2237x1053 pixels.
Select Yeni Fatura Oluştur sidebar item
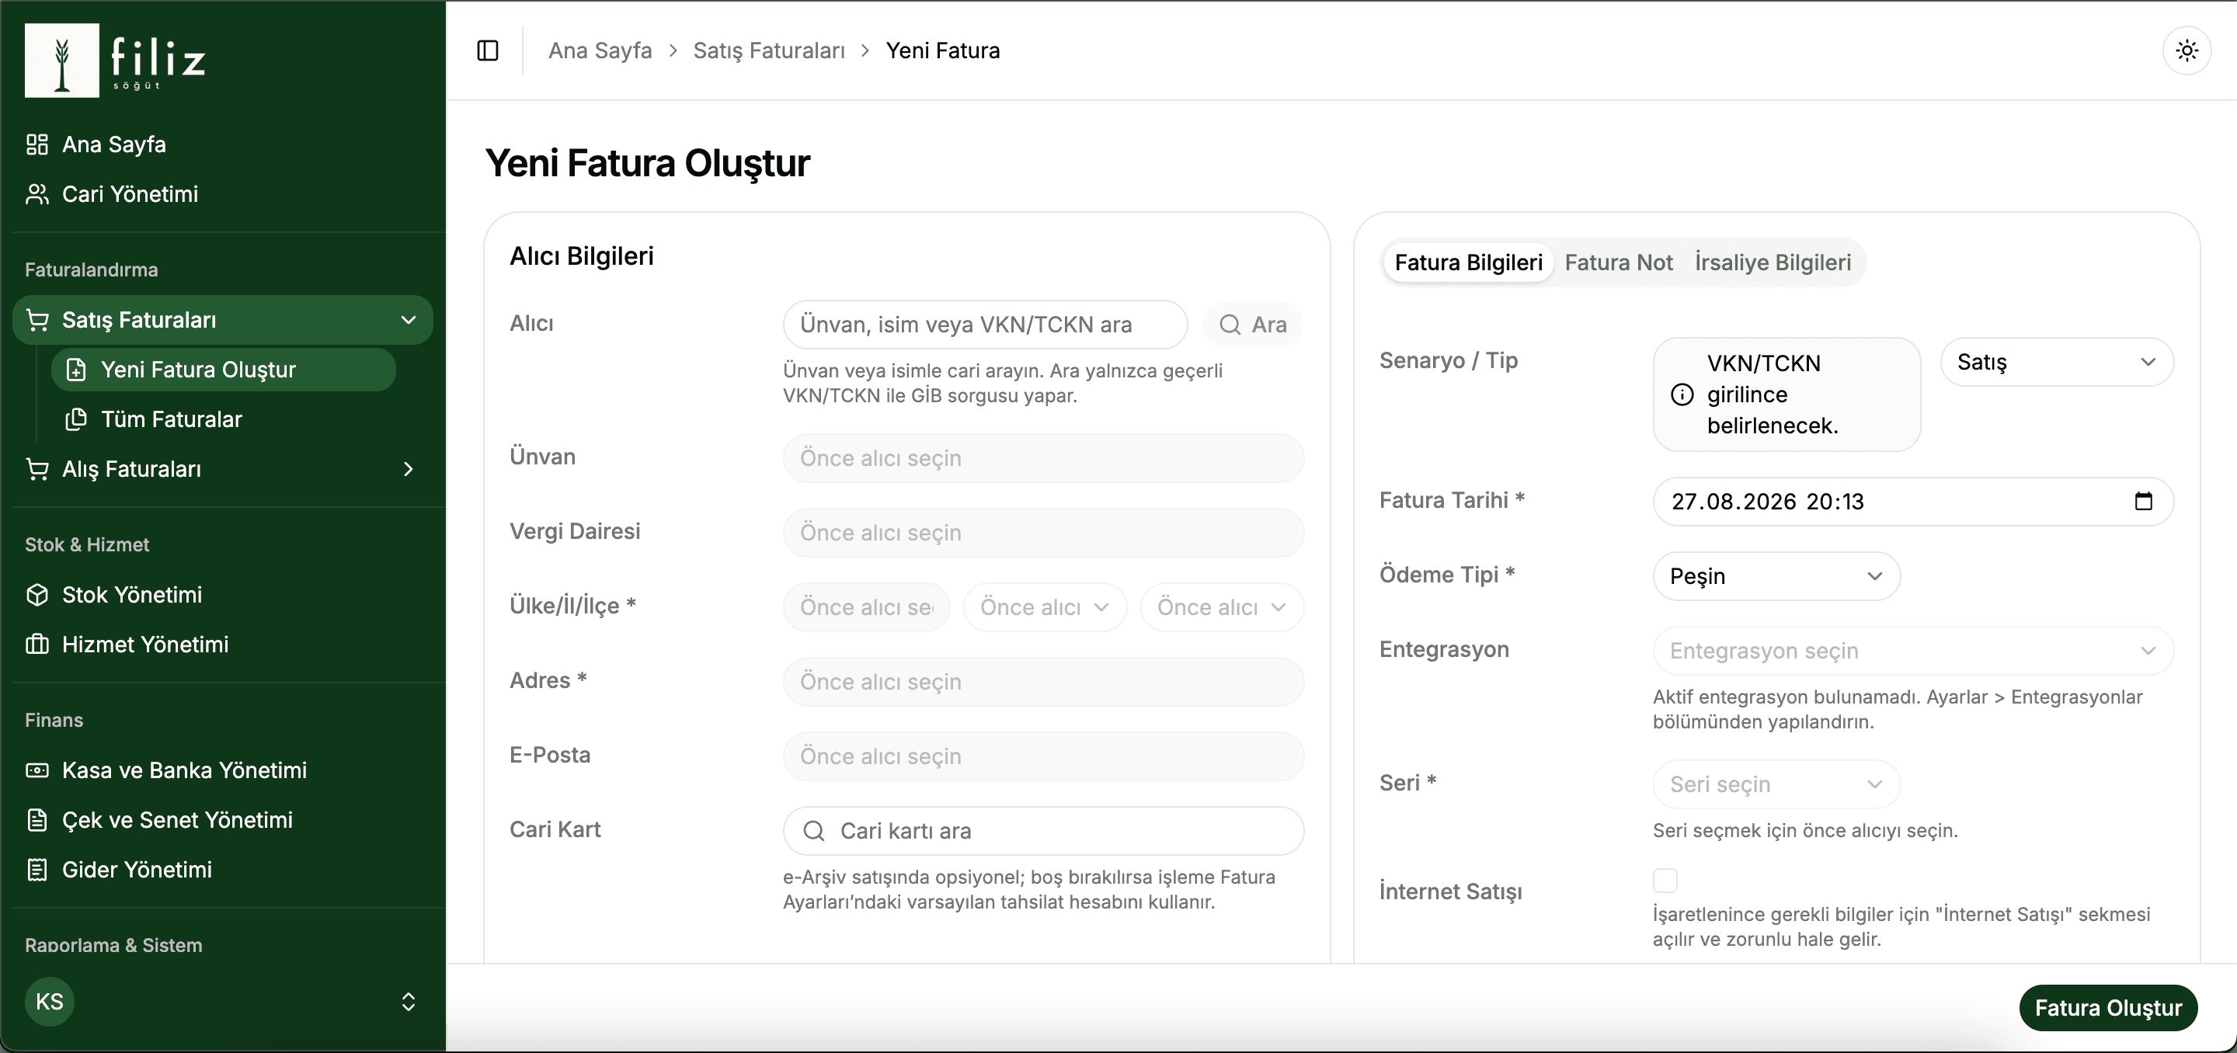click(x=223, y=370)
